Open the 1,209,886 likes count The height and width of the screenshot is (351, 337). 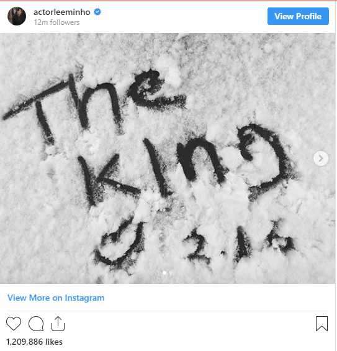[34, 342]
